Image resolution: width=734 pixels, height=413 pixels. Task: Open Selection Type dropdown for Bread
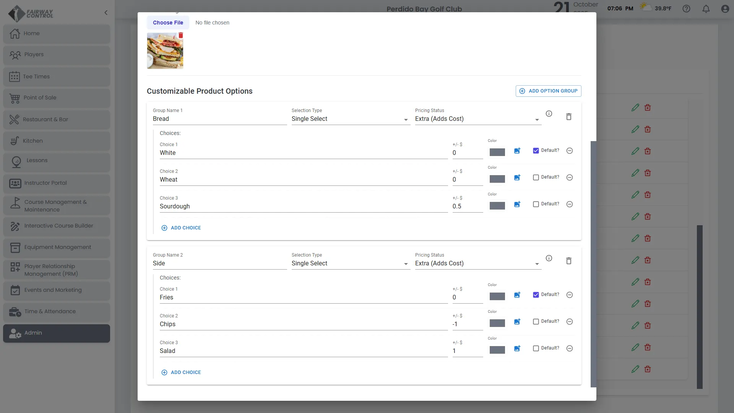pyautogui.click(x=350, y=119)
